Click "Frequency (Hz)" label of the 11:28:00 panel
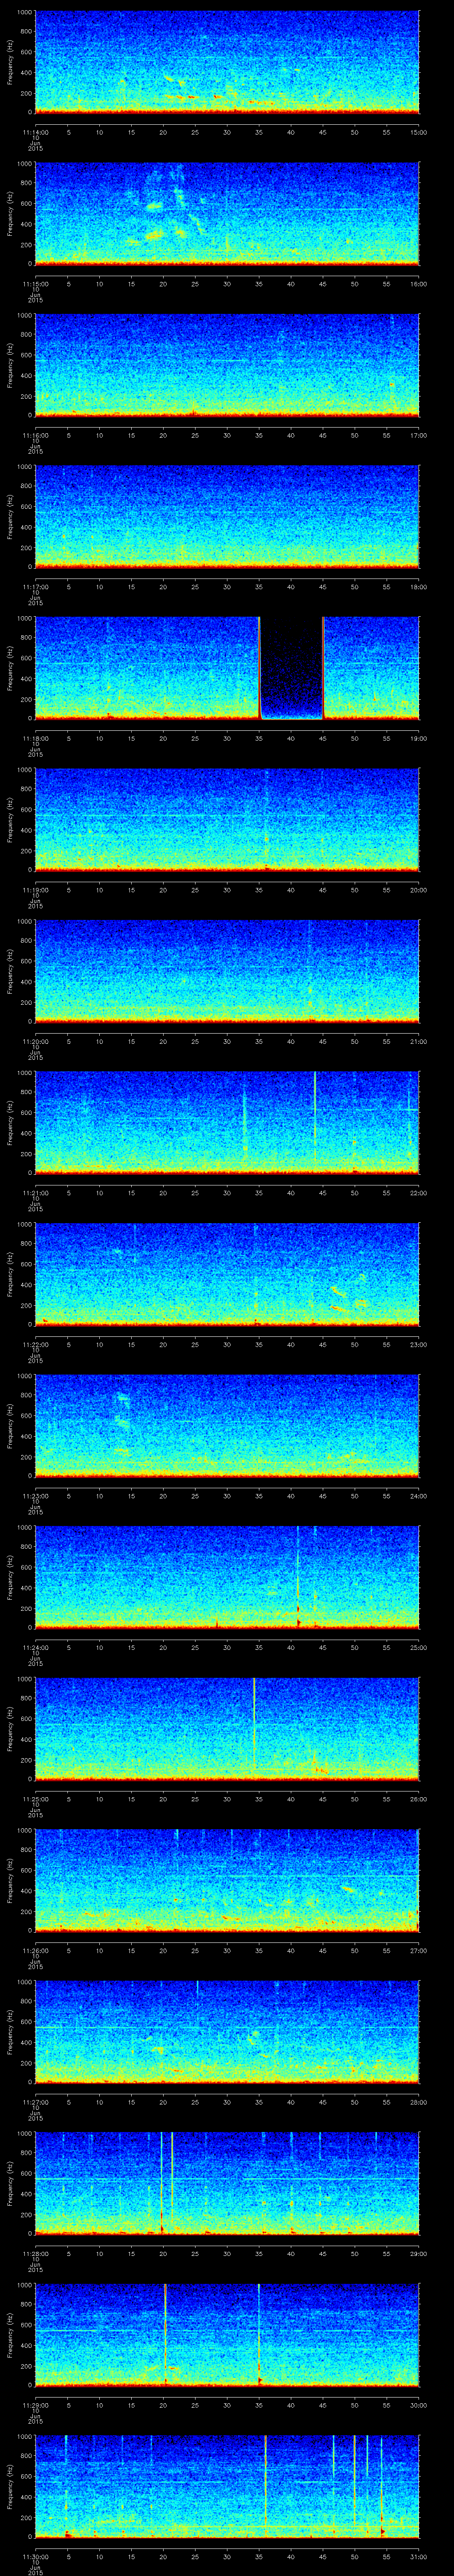 (10, 2183)
